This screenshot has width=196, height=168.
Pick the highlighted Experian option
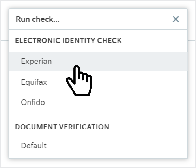coord(98,62)
